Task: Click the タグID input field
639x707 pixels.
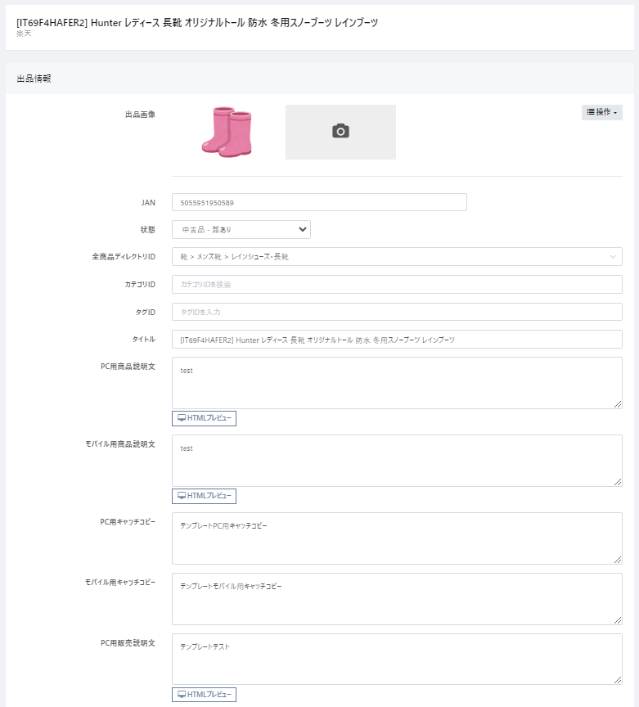Action: [397, 312]
